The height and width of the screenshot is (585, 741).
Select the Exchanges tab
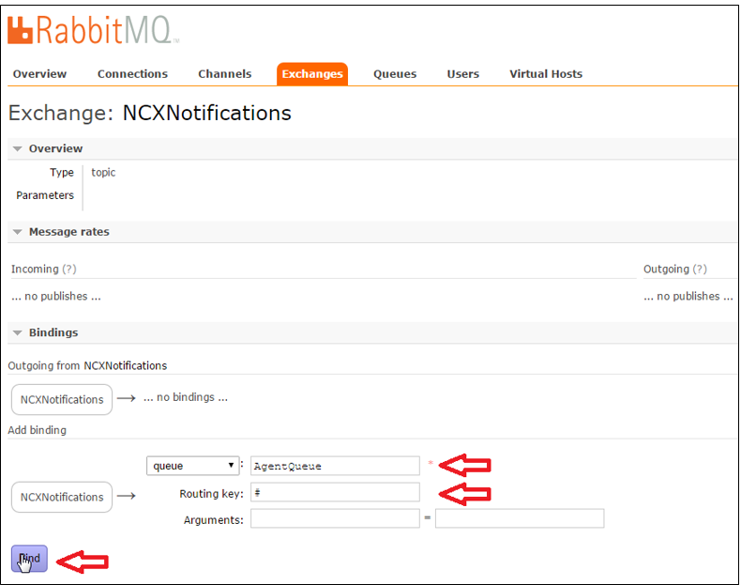312,74
